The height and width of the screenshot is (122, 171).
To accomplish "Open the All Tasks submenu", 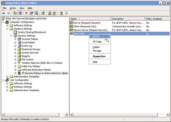I will tap(100, 42).
